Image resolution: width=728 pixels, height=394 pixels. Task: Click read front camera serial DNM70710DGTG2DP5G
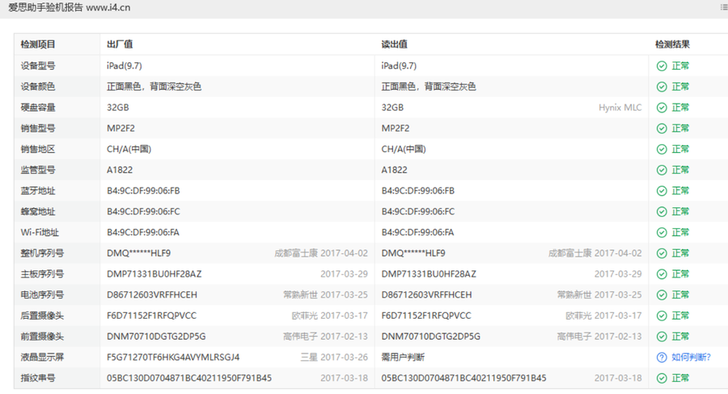click(431, 337)
